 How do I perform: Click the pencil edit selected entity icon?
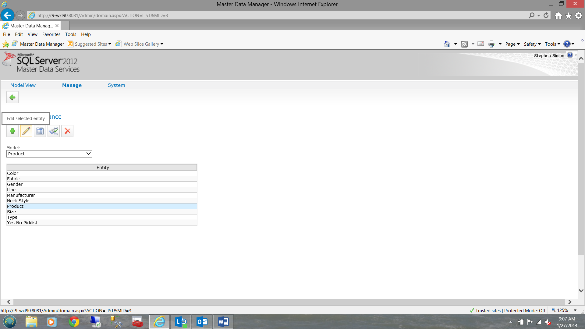26,131
